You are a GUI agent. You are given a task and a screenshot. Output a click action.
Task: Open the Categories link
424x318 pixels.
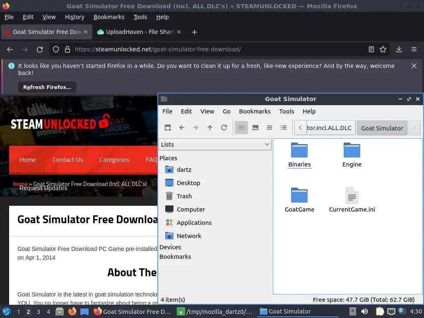click(114, 160)
